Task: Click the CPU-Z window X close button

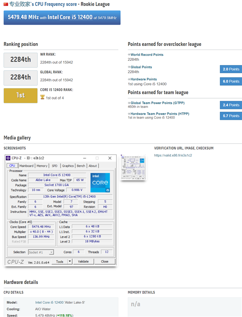Action: tap(110, 158)
